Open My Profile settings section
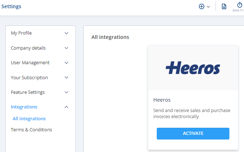This screenshot has width=244, height=152. (x=21, y=33)
